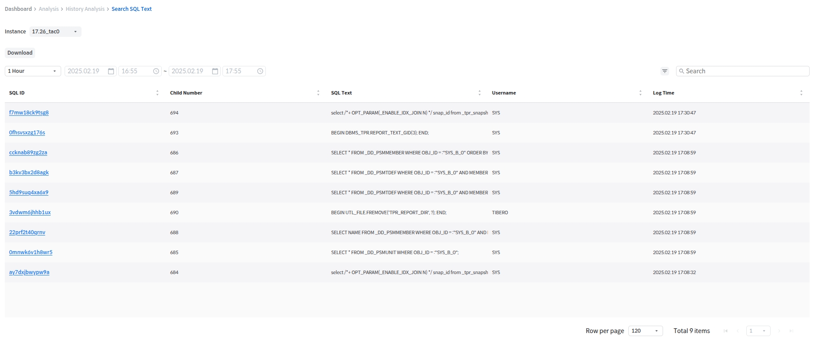Open SQL ID 3vdwm6jhhb1ux link
The height and width of the screenshot is (340, 817).
pos(30,212)
